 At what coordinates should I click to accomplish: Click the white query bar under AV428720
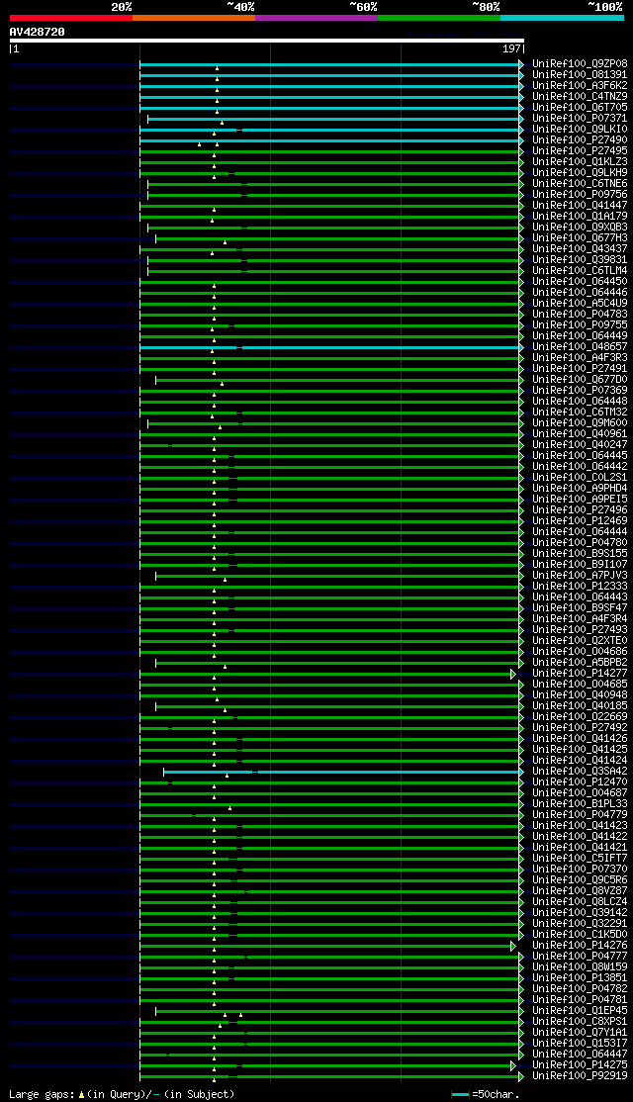pyautogui.click(x=267, y=41)
